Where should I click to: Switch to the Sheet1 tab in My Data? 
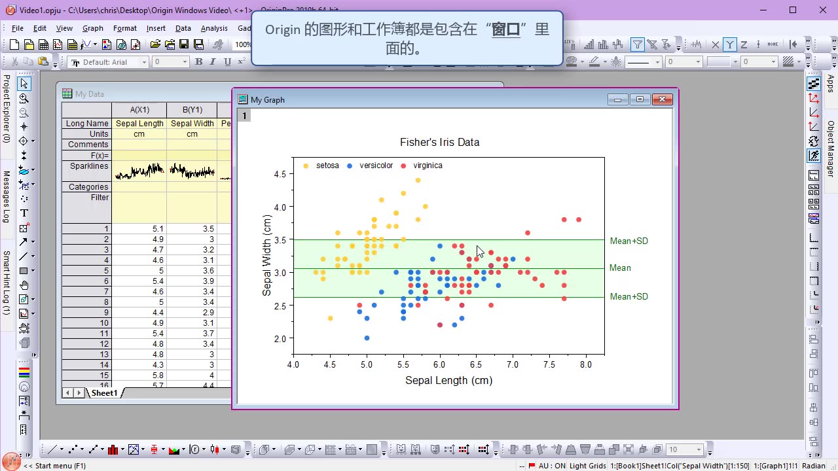(x=104, y=392)
